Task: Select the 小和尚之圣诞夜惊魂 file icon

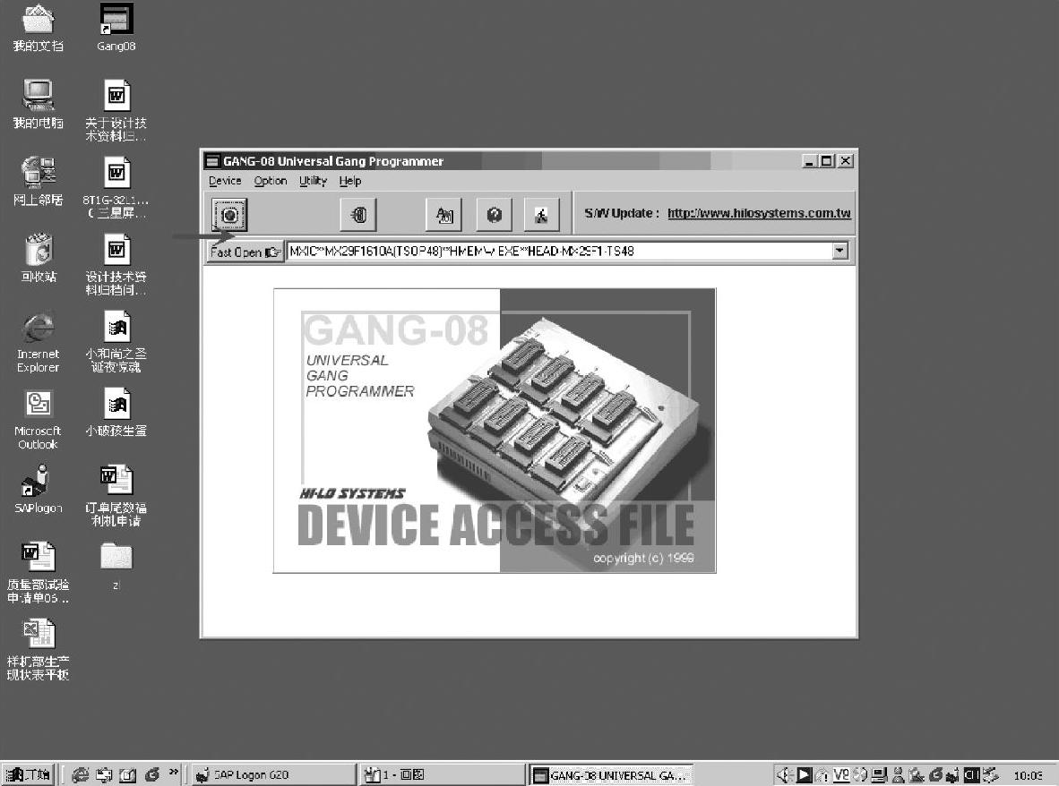Action: [x=116, y=341]
